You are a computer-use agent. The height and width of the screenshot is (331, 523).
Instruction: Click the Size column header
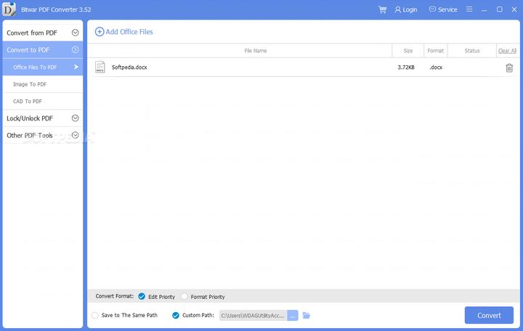pyautogui.click(x=408, y=51)
